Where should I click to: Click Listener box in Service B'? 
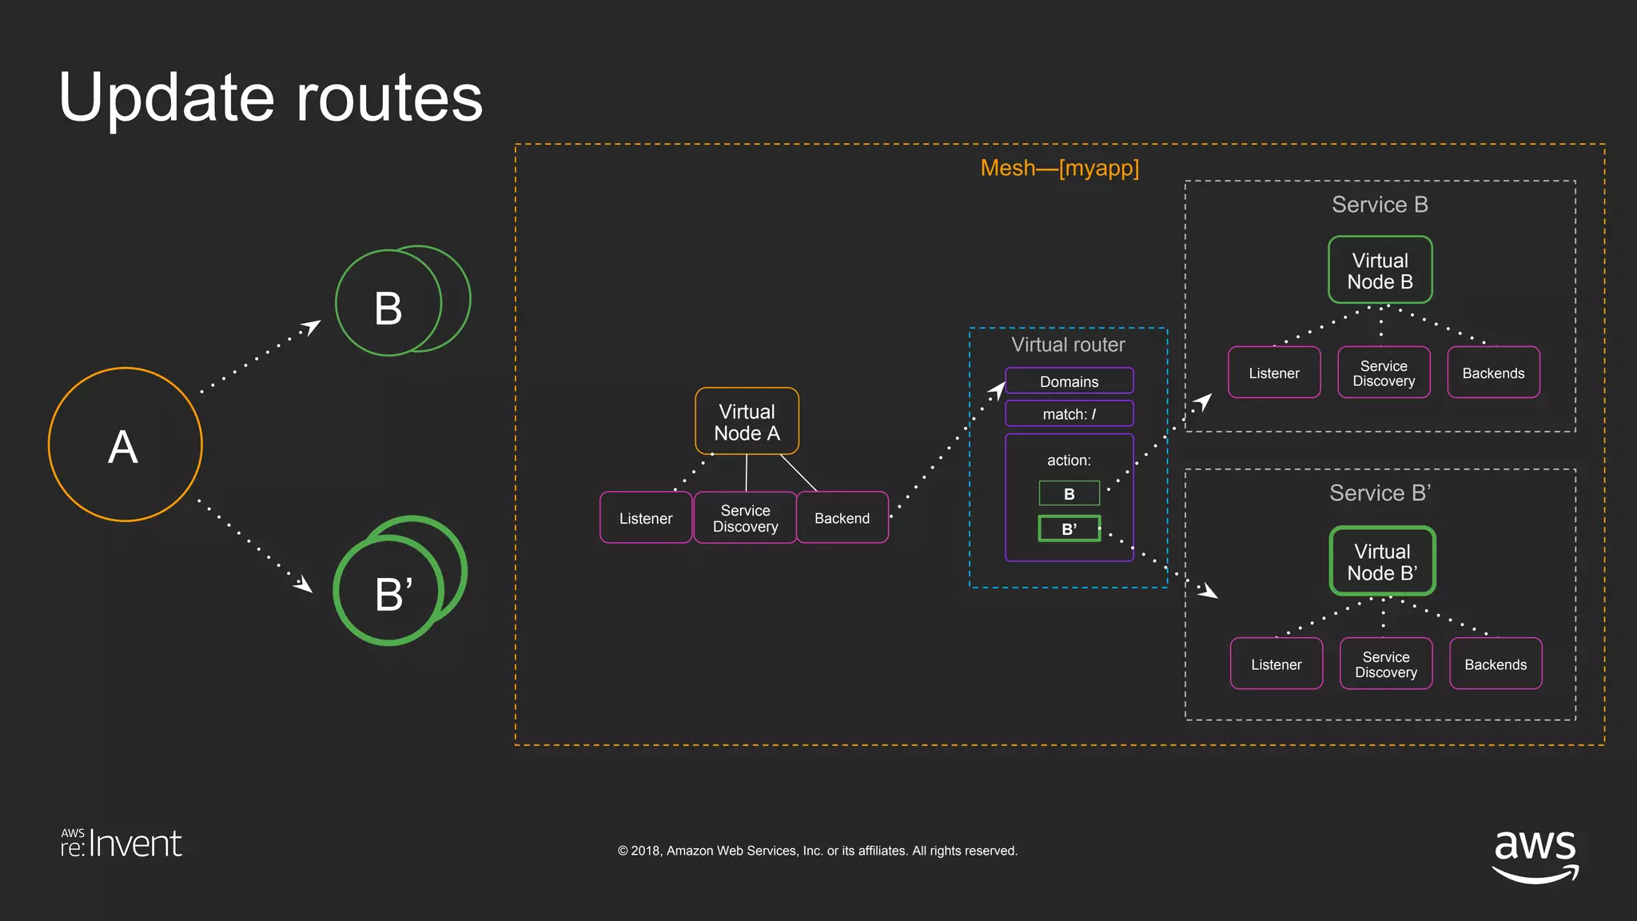(1276, 664)
